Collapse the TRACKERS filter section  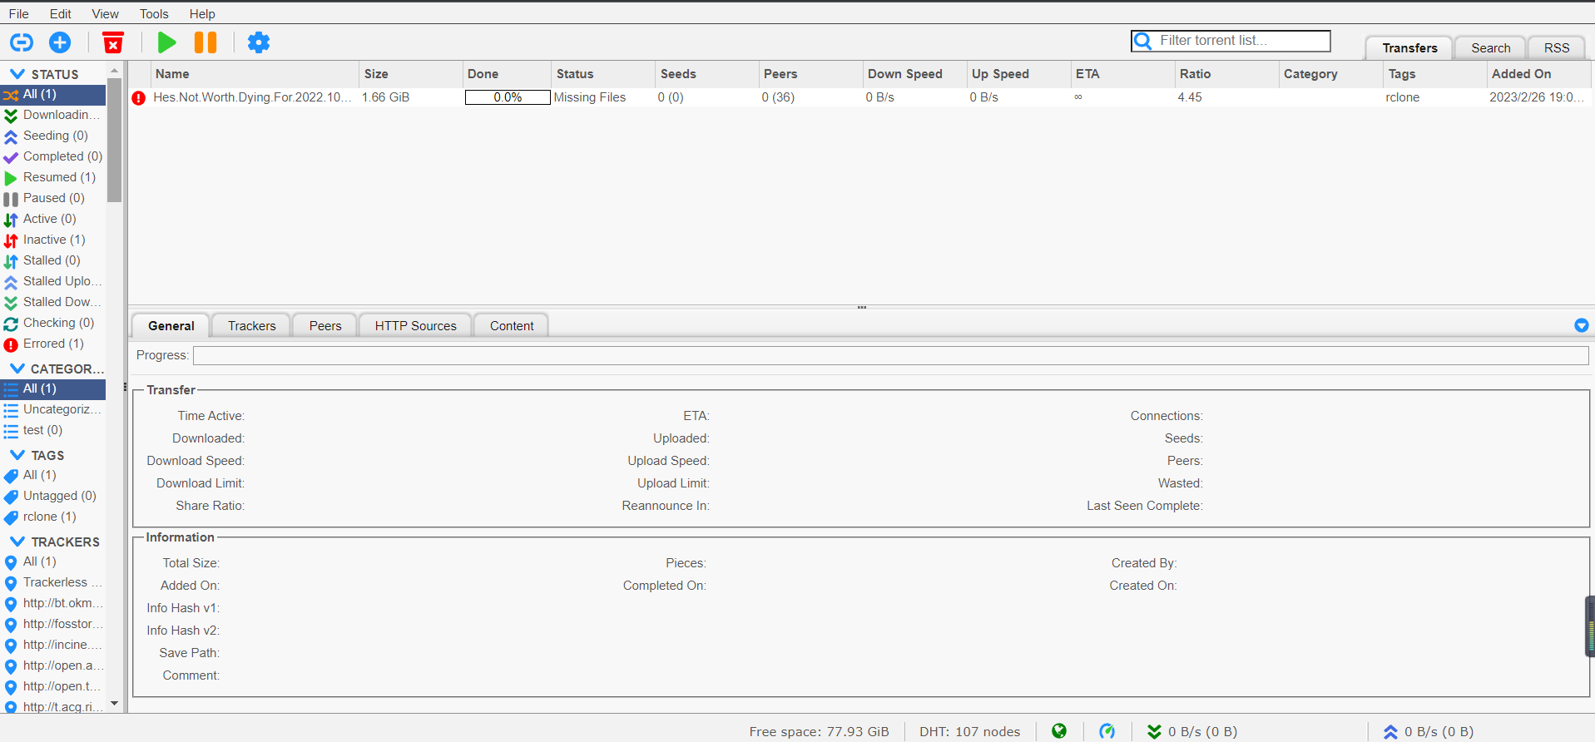[17, 542]
